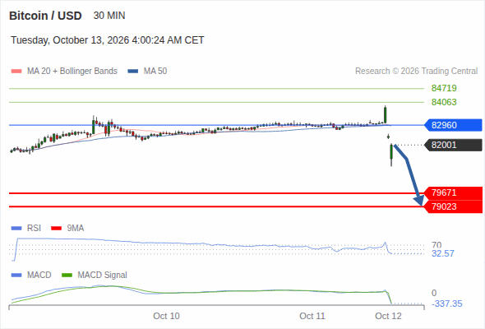Click the Oct 10 date axis label
Image resolution: width=485 pixels, height=329 pixels.
tap(166, 316)
